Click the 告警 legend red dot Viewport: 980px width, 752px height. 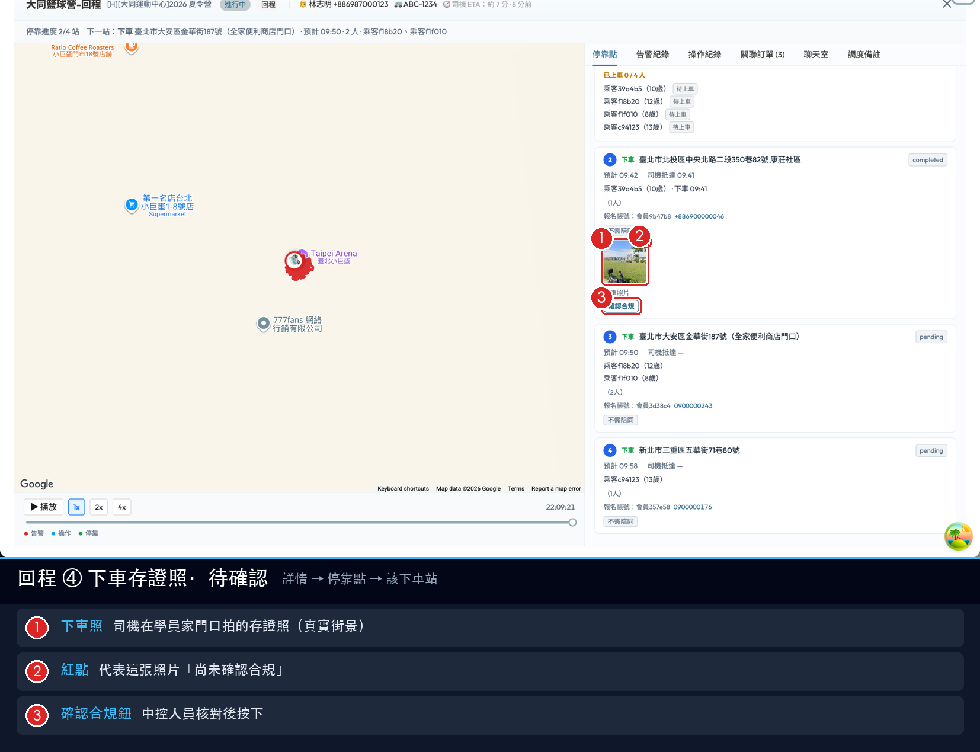[x=26, y=534]
